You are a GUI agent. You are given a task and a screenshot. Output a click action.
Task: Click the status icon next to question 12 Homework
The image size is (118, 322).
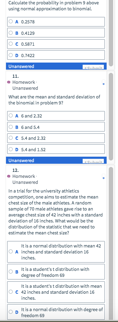[x=9, y=177]
